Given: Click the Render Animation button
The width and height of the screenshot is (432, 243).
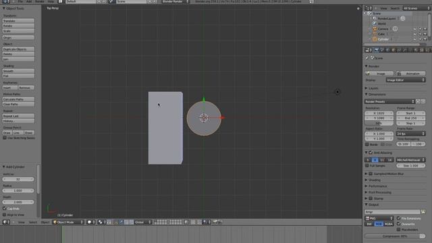Looking at the screenshot, I should click(411, 74).
